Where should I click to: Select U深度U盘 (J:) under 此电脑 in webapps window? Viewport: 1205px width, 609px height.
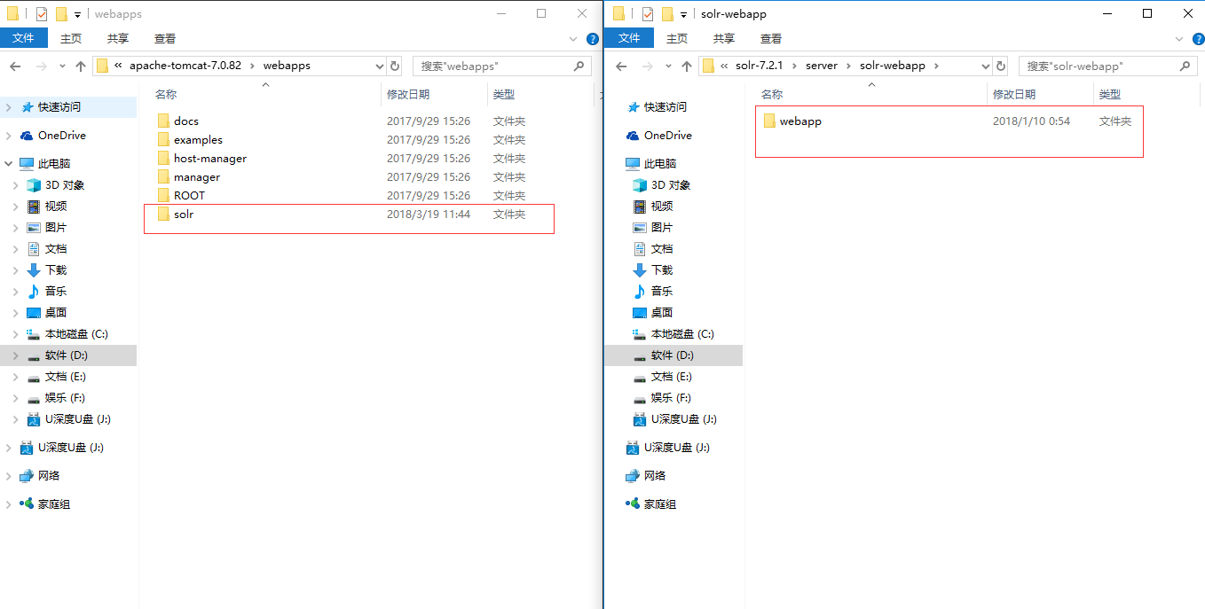tap(68, 419)
